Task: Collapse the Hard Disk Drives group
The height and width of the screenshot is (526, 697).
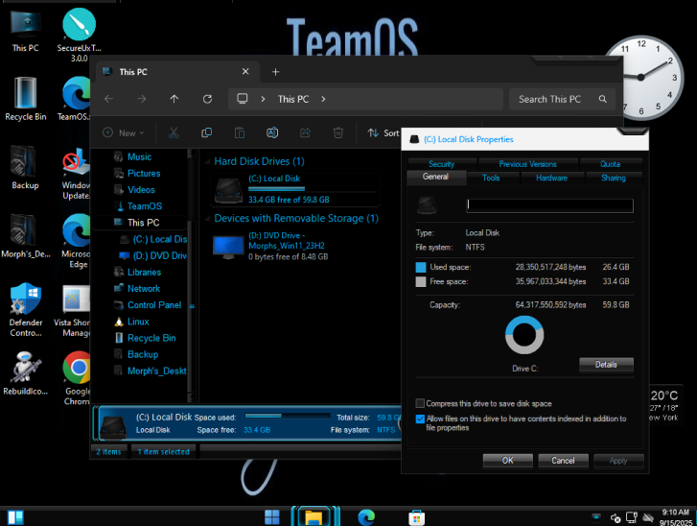Action: click(207, 161)
